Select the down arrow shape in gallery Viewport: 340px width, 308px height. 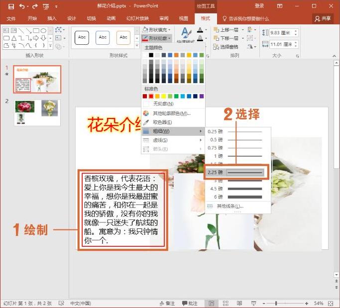click(x=43, y=38)
